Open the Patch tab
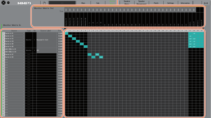 pos(156,3)
